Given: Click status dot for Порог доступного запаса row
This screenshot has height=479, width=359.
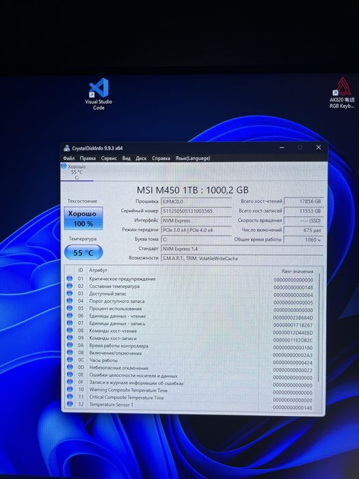Looking at the screenshot, I should coord(70,301).
